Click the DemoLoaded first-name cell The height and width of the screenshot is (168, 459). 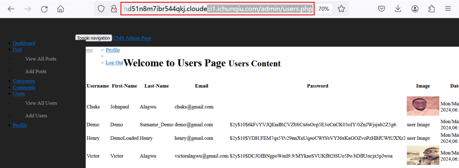pos(125,138)
